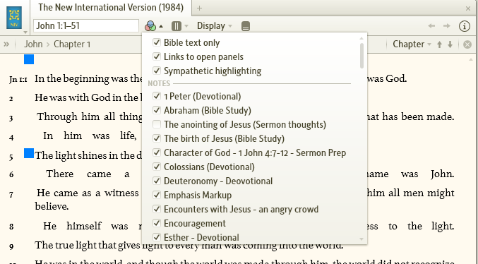Viewport: 478px width, 264px height.
Task: Click main text scrollbar up arrow
Action: pyautogui.click(x=471, y=60)
